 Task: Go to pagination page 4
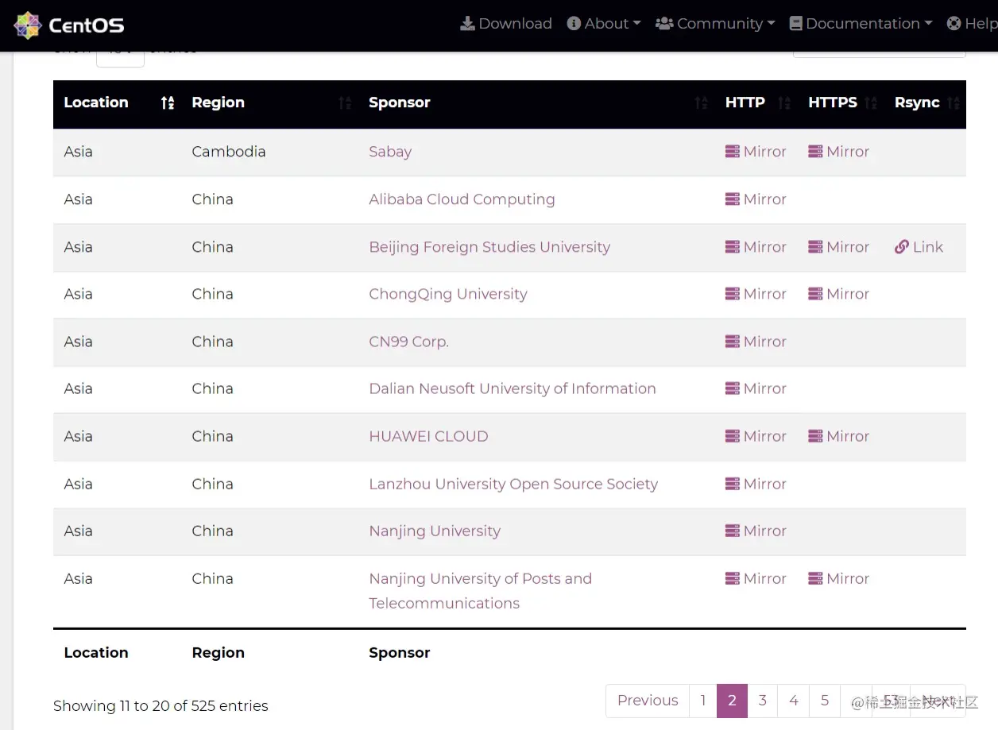[x=793, y=701]
